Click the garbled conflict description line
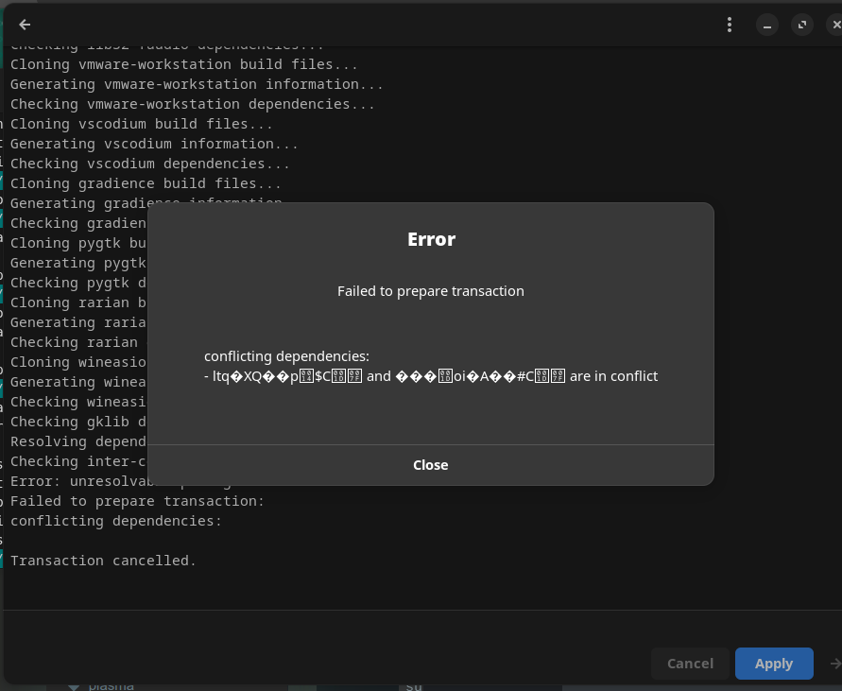Image resolution: width=842 pixels, height=691 pixels. pos(431,376)
